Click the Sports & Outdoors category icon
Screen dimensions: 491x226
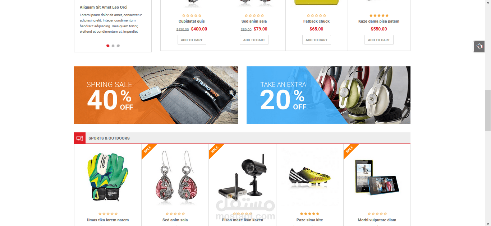pos(80,138)
